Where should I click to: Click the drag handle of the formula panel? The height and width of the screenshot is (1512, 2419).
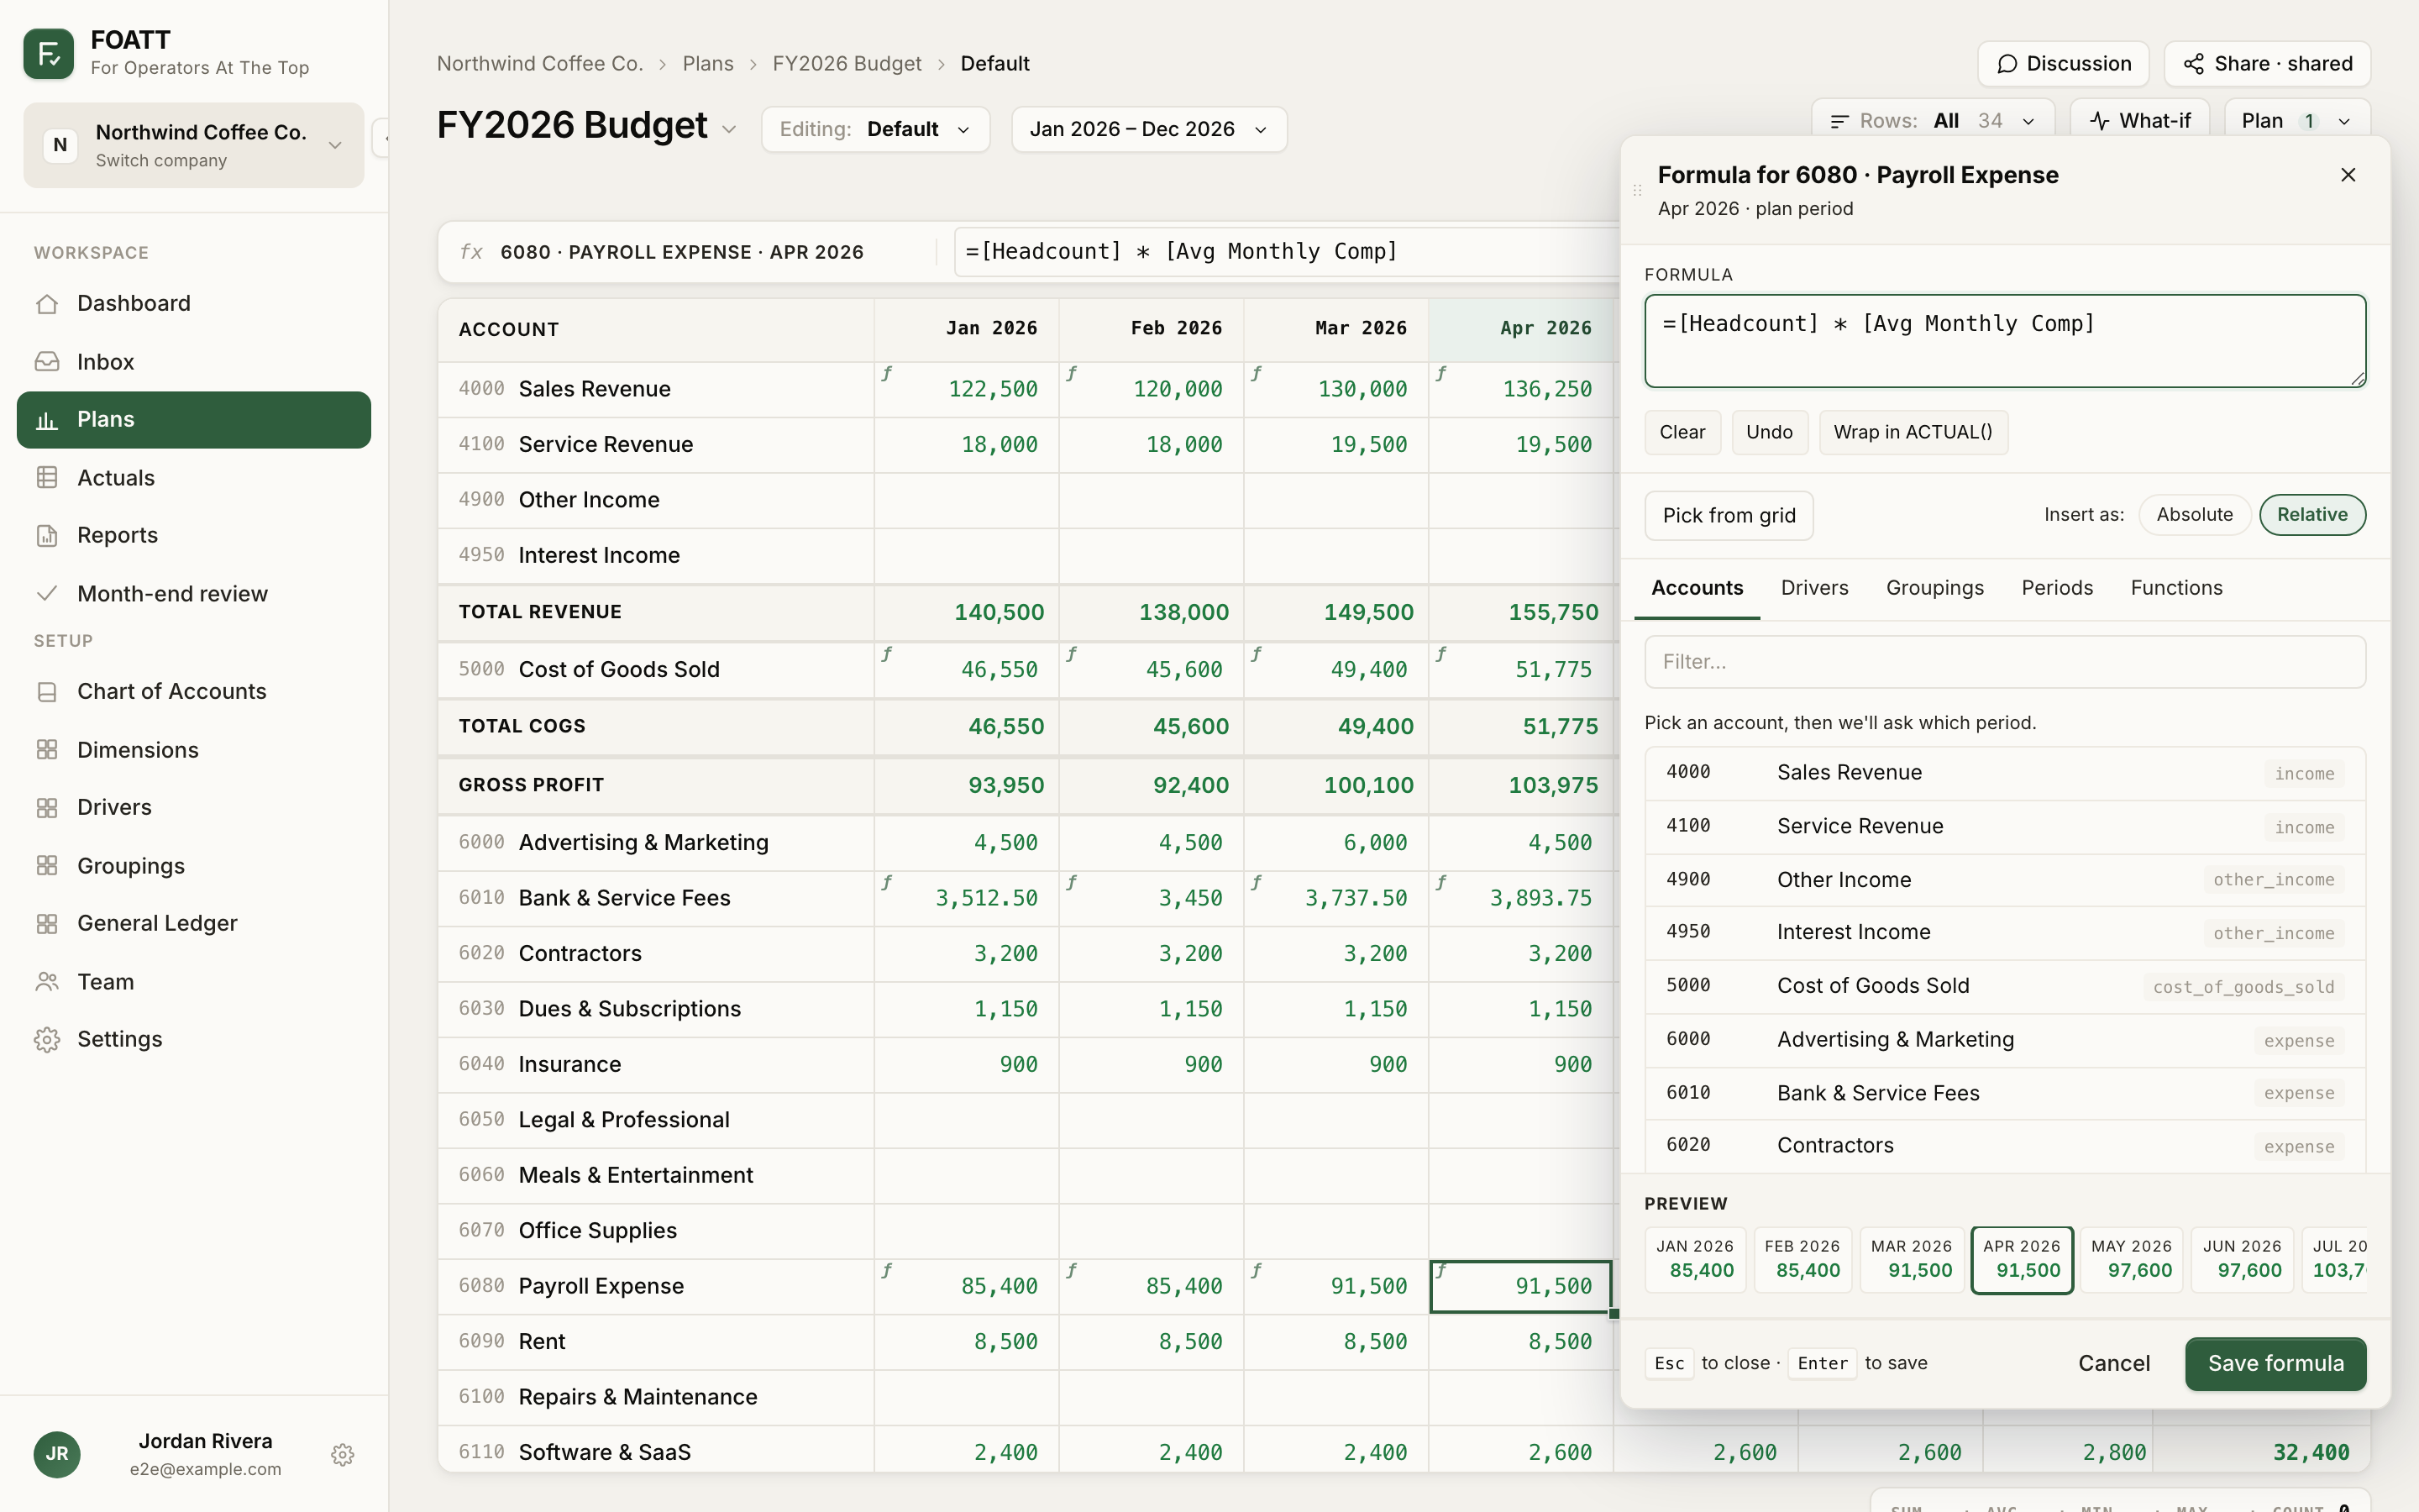point(1637,190)
